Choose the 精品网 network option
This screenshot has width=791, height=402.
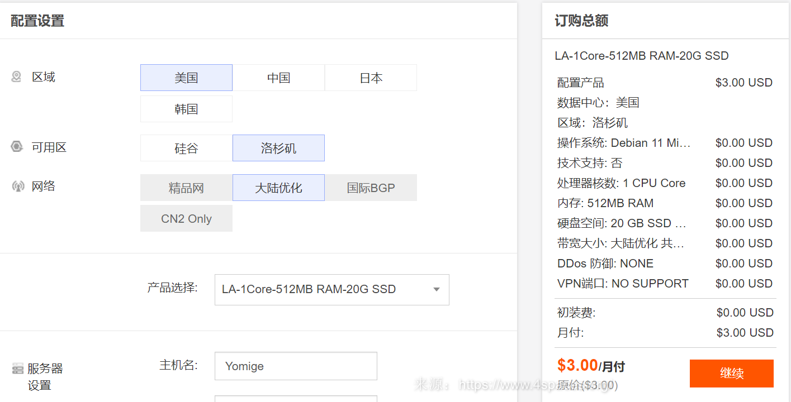pos(186,188)
